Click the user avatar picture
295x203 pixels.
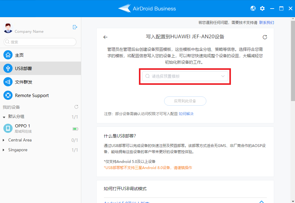pyautogui.click(x=8, y=28)
